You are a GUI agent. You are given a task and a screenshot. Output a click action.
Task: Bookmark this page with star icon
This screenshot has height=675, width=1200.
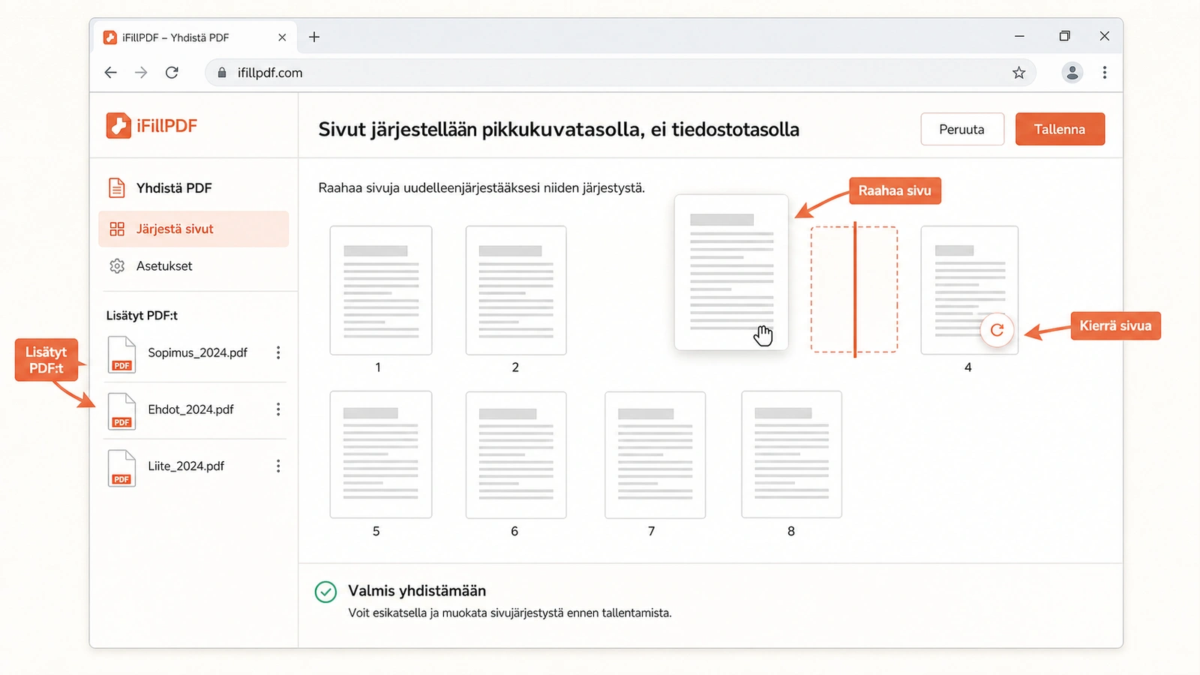point(1018,73)
